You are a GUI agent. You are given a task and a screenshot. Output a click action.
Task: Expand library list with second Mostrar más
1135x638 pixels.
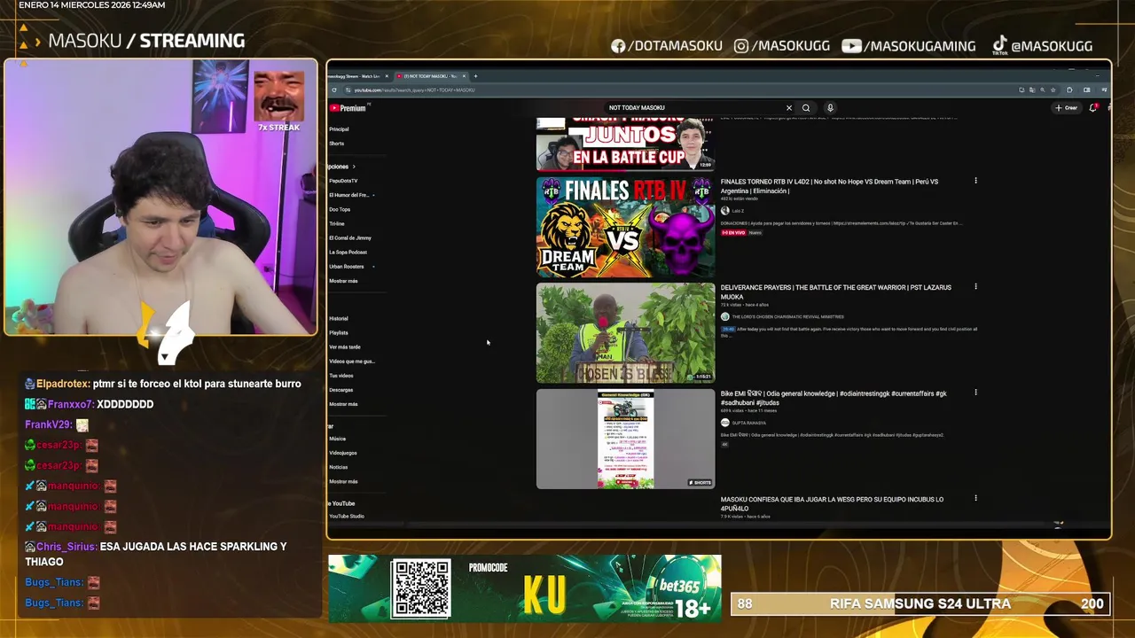pos(343,404)
